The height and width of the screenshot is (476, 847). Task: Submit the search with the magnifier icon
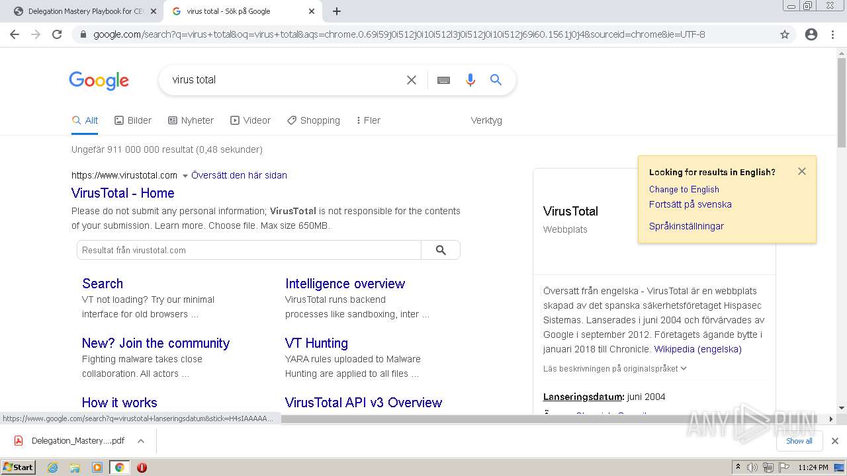pos(496,80)
